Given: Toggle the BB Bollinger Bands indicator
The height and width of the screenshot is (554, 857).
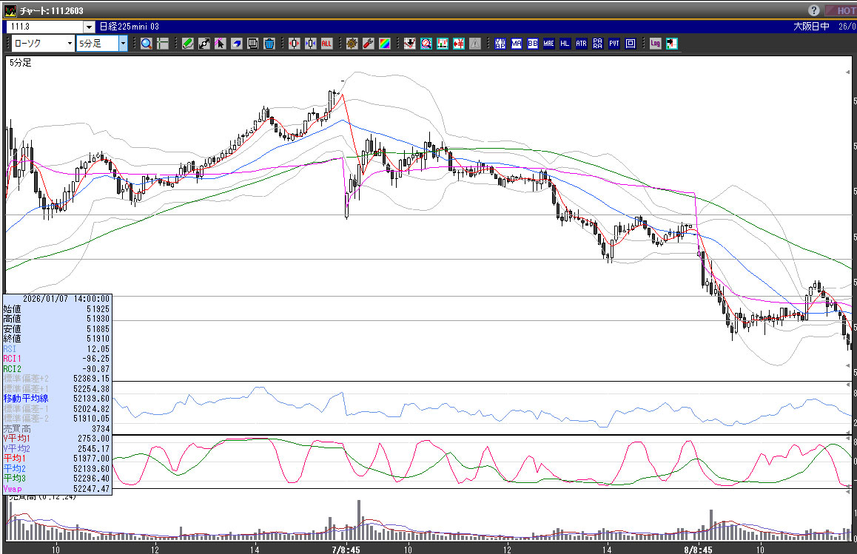Looking at the screenshot, I should pos(533,44).
